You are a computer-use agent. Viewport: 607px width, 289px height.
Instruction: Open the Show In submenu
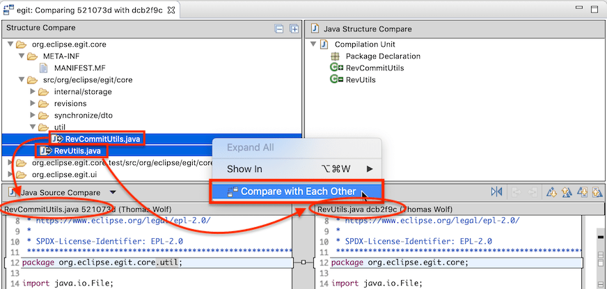click(297, 169)
